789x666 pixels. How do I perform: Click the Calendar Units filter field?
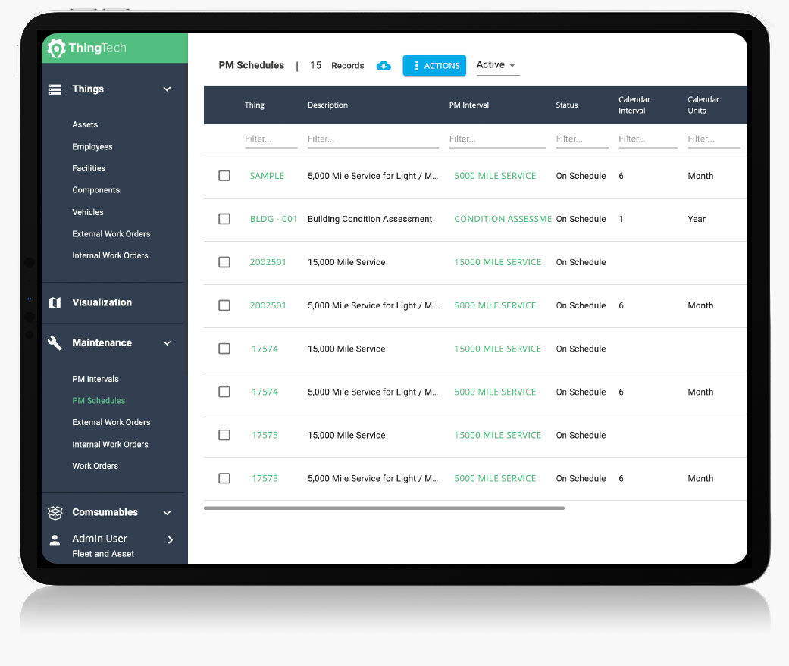[713, 139]
